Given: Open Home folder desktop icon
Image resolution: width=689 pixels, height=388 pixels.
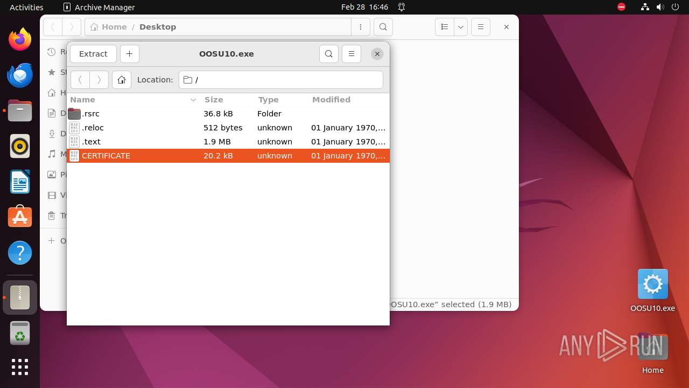Looking at the screenshot, I should tap(652, 353).
